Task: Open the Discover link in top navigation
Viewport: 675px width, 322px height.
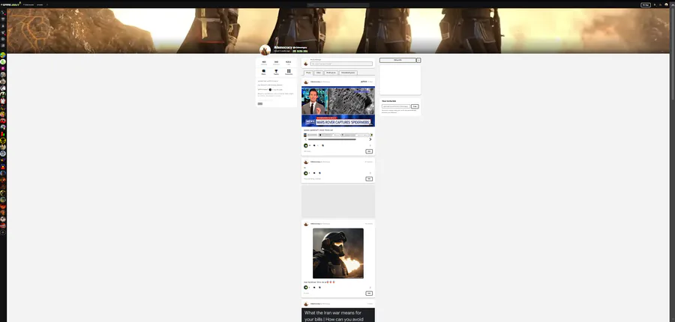Action: [28, 4]
